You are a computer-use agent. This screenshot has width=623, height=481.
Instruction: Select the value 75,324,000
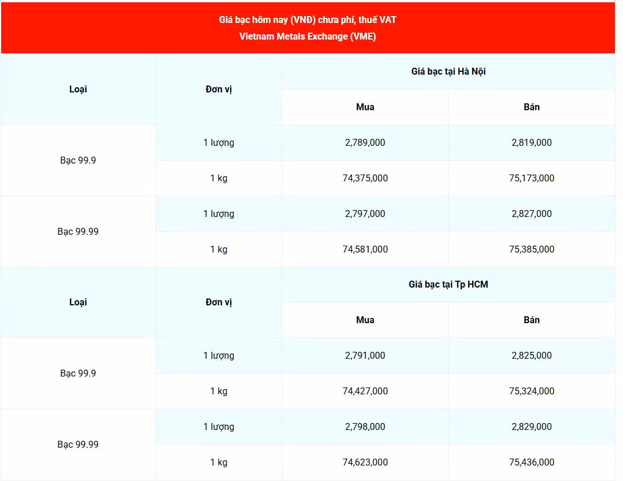pos(532,391)
